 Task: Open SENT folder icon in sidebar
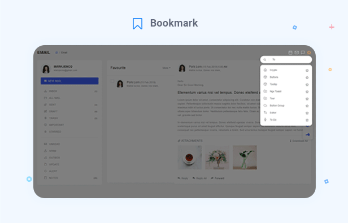45,104
